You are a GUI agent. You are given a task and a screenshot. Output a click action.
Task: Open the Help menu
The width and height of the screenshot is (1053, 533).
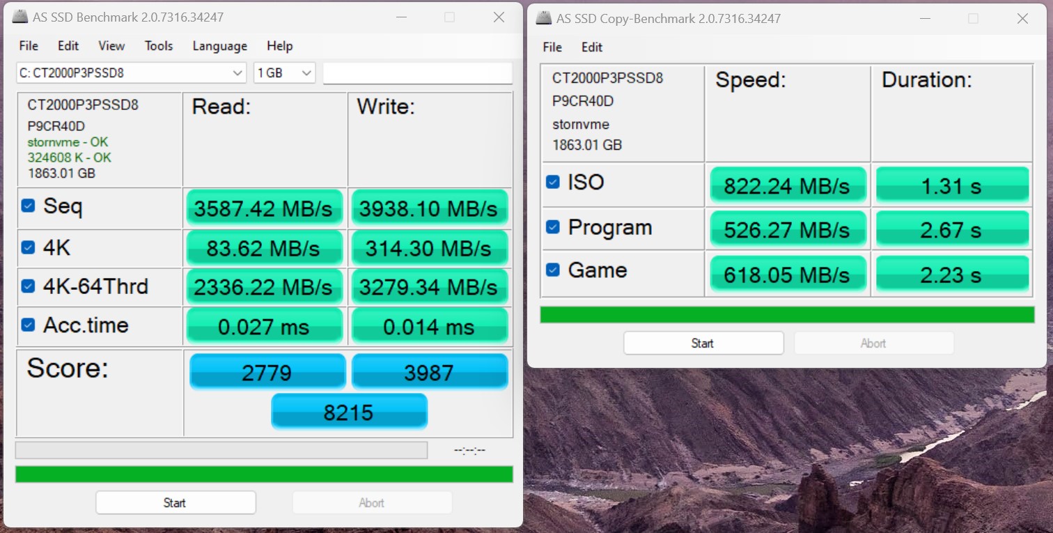(280, 46)
